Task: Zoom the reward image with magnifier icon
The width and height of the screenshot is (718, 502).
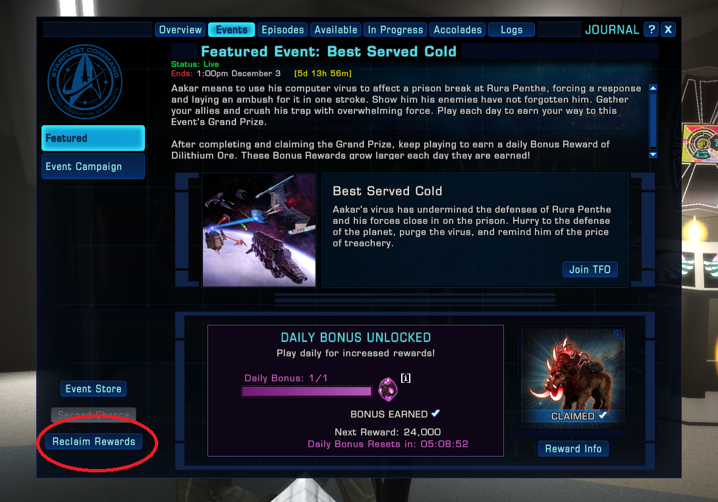Action: [618, 335]
